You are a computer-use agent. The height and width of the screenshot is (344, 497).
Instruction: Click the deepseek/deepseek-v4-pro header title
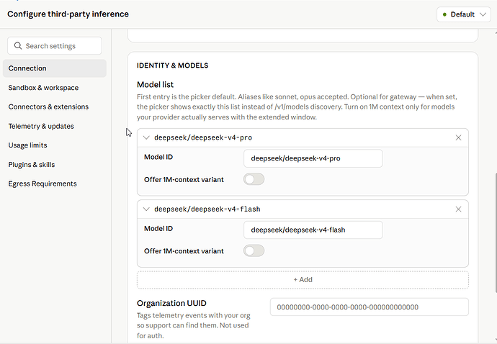tap(203, 137)
